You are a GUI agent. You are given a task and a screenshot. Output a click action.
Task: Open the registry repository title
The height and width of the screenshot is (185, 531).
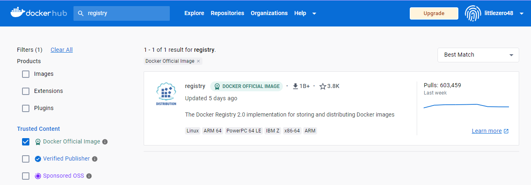point(195,86)
